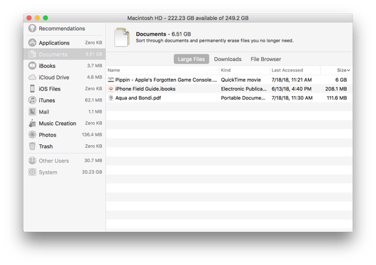Image resolution: width=376 pixels, height=265 pixels.
Task: Click the QuickTime movie file icon for Pippin
Action: 111,80
